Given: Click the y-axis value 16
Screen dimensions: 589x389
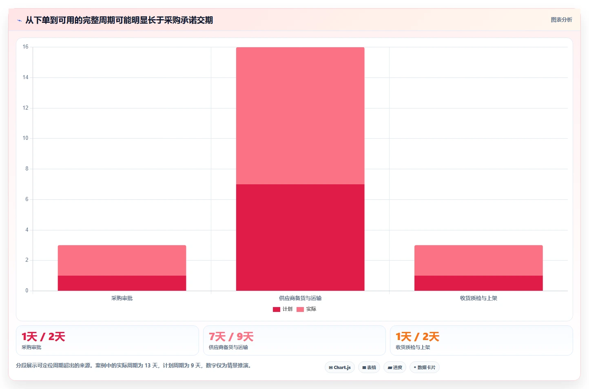Looking at the screenshot, I should [26, 47].
